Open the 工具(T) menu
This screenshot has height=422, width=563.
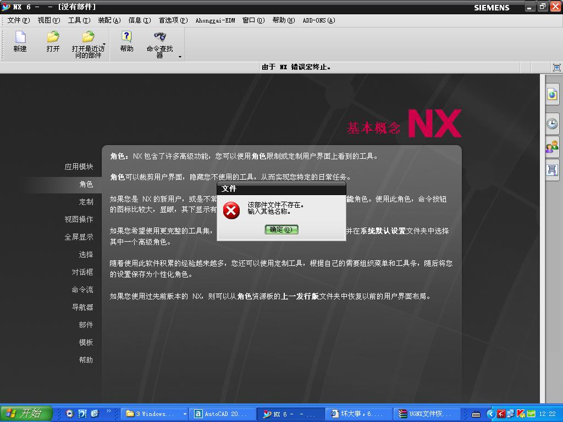click(x=79, y=20)
